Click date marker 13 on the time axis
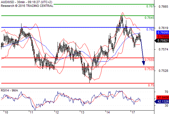 coord(82,112)
